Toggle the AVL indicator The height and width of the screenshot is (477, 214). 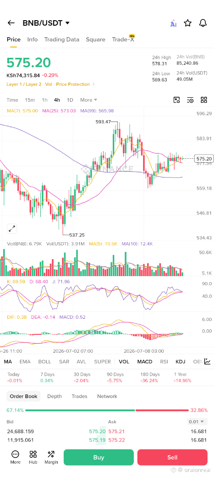pyautogui.click(x=81, y=362)
